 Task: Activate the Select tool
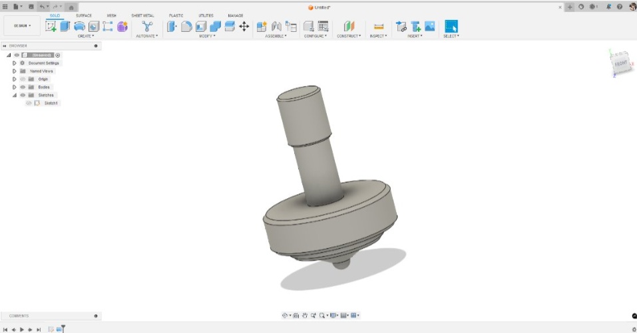pyautogui.click(x=451, y=27)
